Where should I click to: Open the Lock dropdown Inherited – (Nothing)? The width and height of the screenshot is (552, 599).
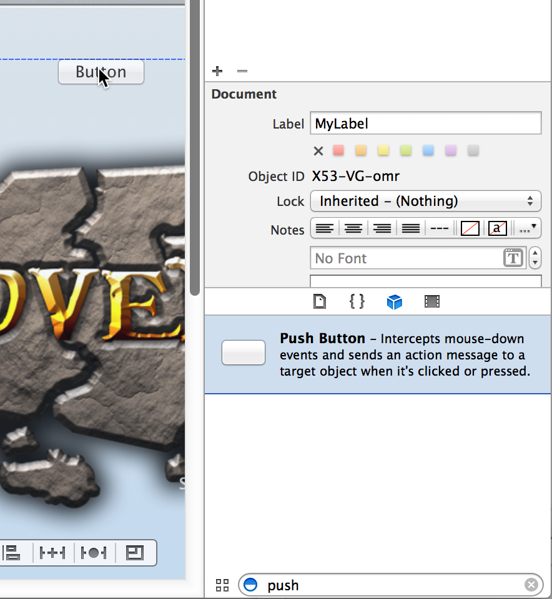click(426, 201)
